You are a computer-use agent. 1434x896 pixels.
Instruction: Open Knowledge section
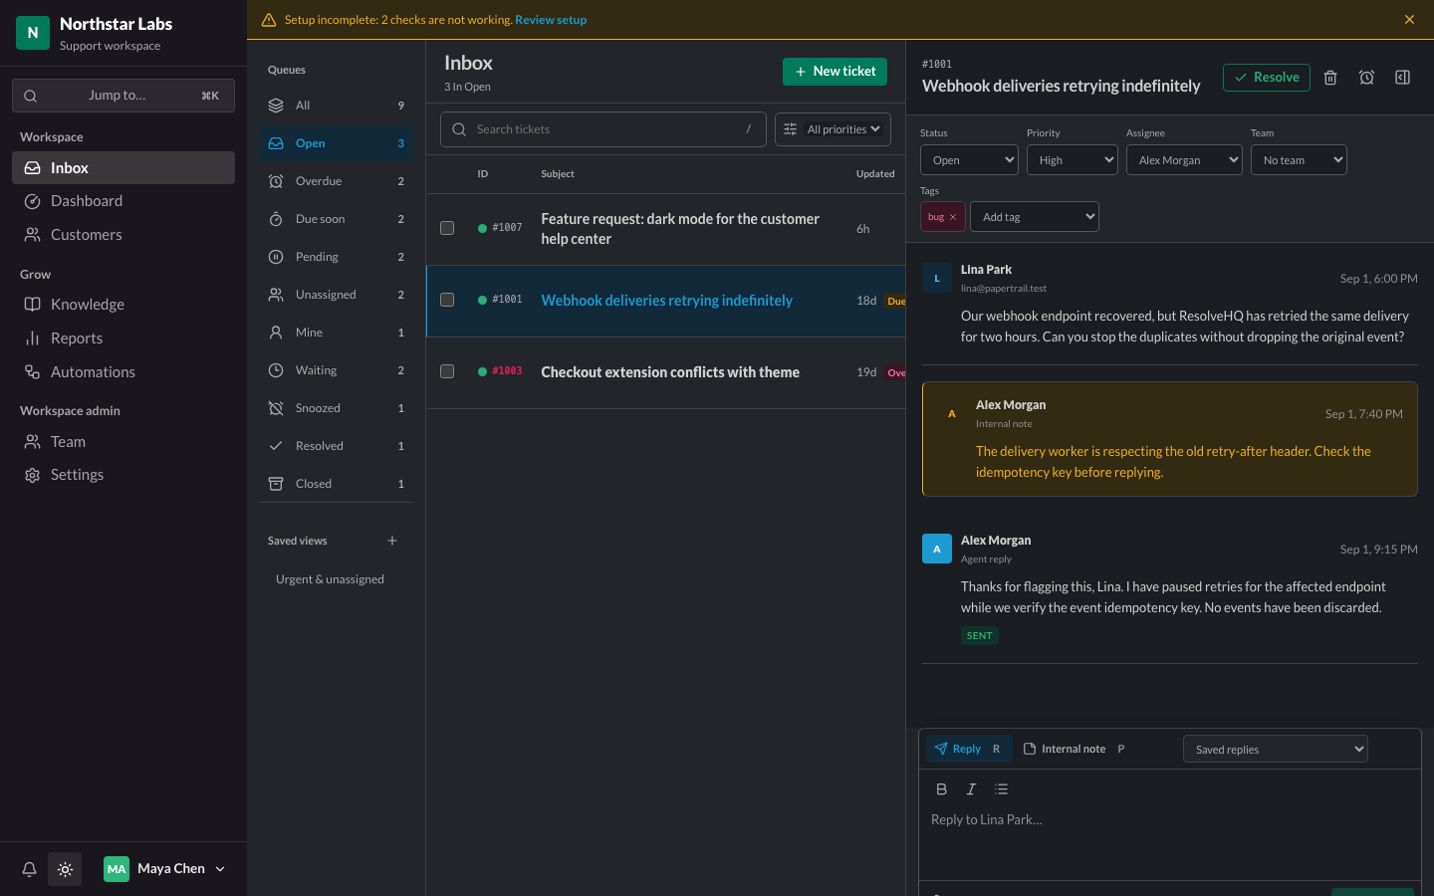click(123, 305)
